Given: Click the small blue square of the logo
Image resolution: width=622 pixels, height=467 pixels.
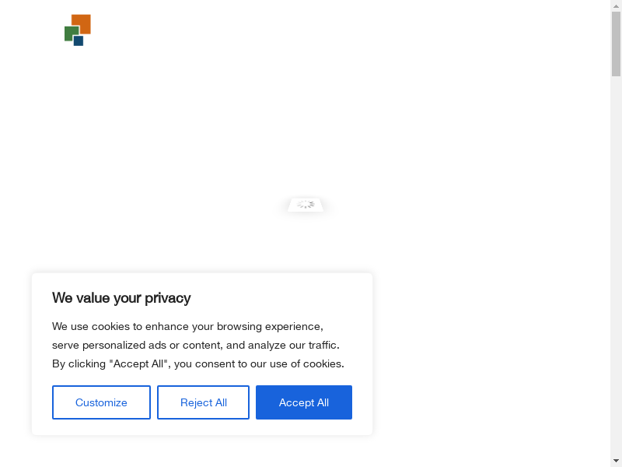Looking at the screenshot, I should (x=79, y=41).
